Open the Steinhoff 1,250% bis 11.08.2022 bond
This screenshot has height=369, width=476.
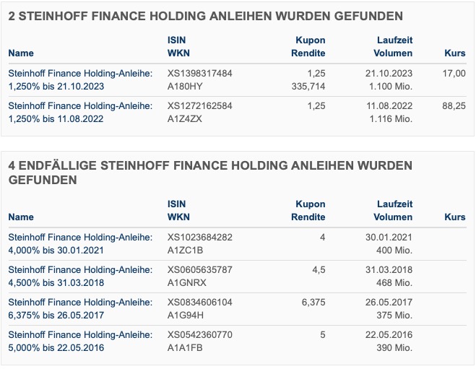pos(80,112)
